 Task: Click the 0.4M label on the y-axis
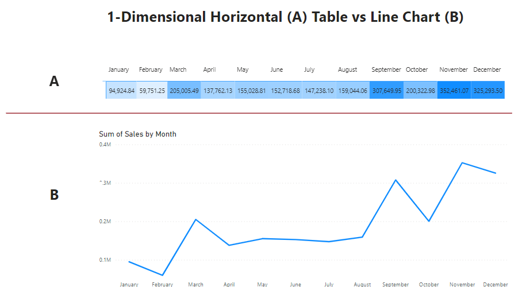pos(105,145)
